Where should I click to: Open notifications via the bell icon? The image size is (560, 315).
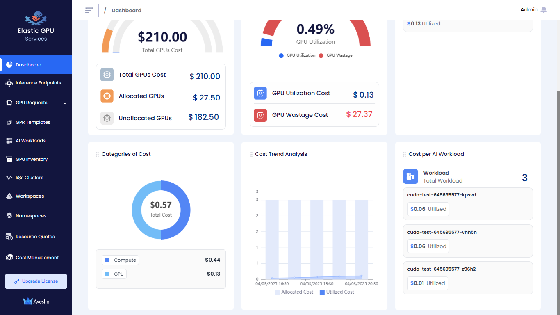[x=544, y=10]
